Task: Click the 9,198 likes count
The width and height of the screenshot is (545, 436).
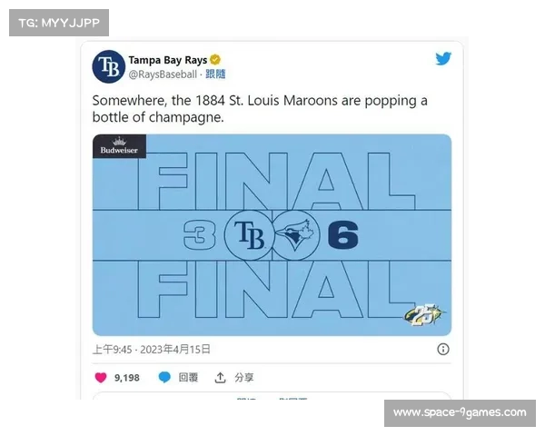Action: [127, 378]
